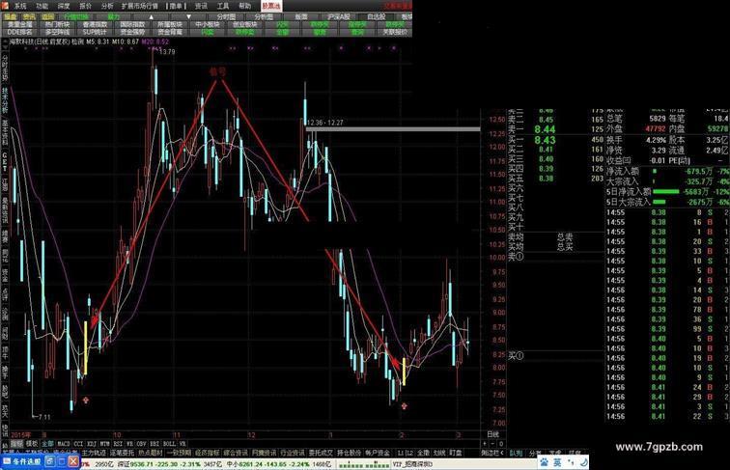Click the red buy arrow under October low

click(86, 400)
